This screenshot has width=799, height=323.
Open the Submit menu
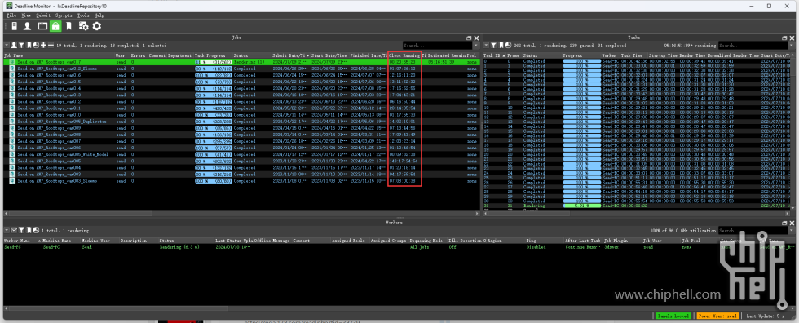click(43, 15)
